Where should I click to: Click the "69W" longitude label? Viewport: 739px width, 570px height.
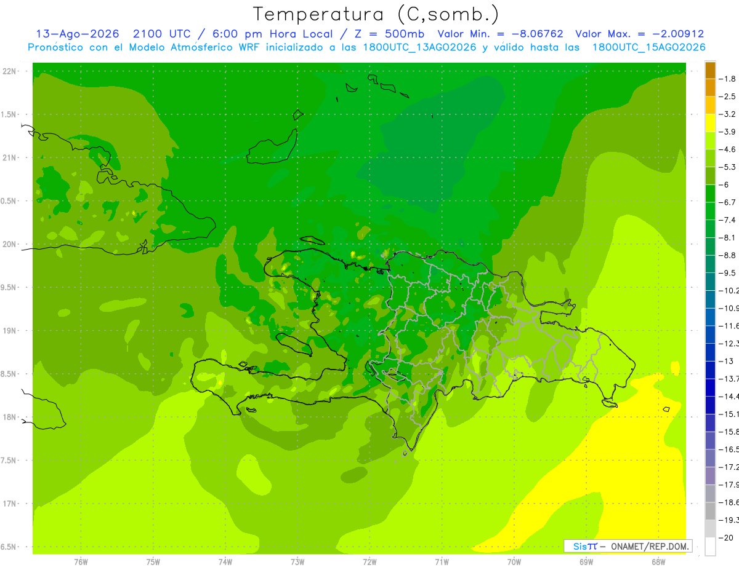pyautogui.click(x=586, y=562)
